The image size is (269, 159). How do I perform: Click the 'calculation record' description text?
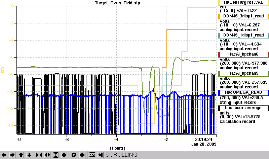237,122
